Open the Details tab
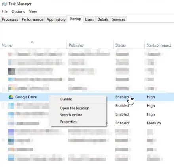Viewport: 174px width, 167px height. pos(103,19)
